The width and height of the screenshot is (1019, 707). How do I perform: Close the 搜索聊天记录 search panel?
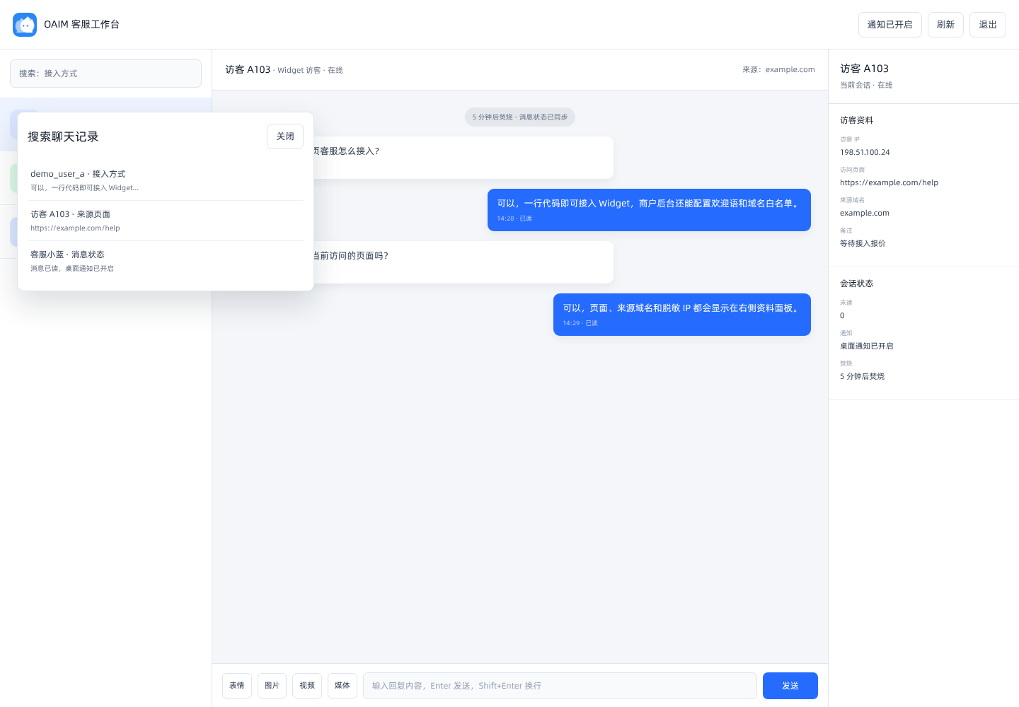click(x=285, y=136)
